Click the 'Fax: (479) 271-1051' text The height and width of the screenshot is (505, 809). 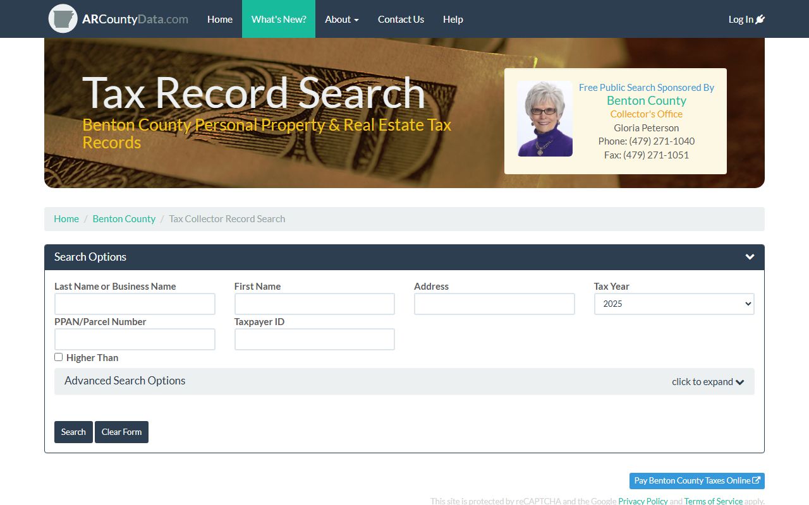(x=647, y=155)
